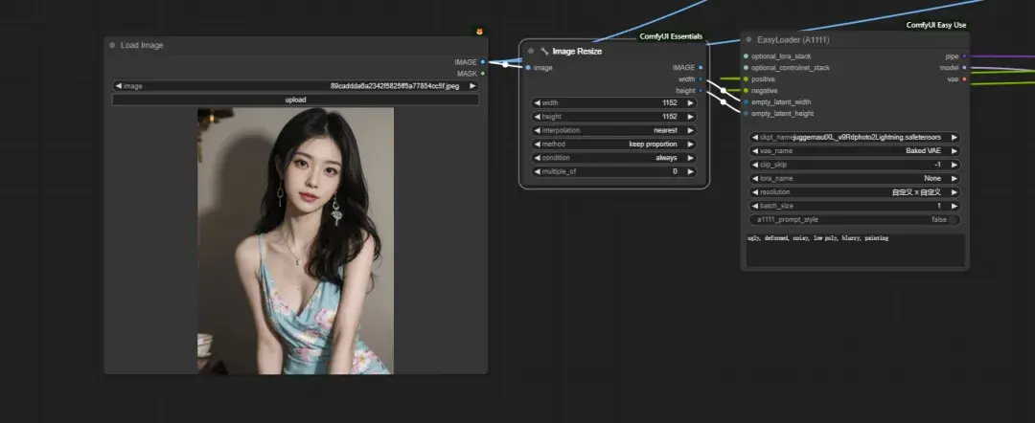Click the wrench icon in Image Resize title
The image size is (1035, 423).
pyautogui.click(x=544, y=52)
